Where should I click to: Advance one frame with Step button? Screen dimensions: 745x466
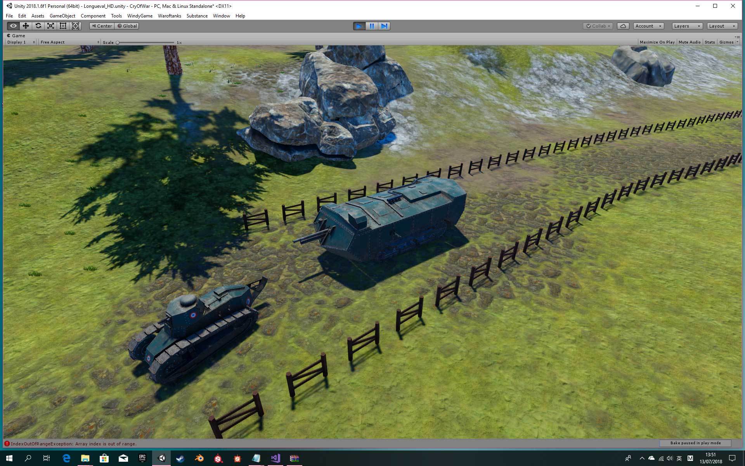[384, 26]
